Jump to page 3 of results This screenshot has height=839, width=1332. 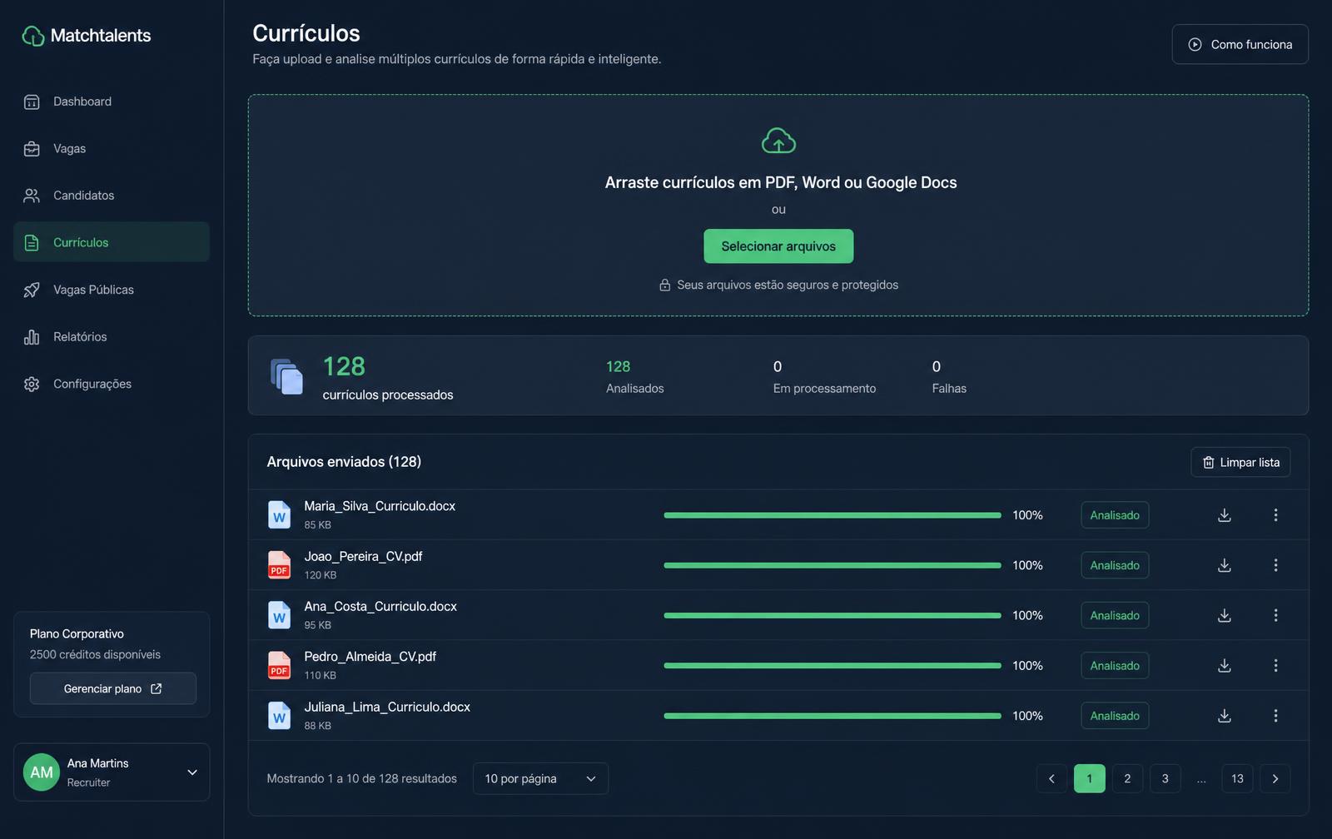pyautogui.click(x=1165, y=779)
